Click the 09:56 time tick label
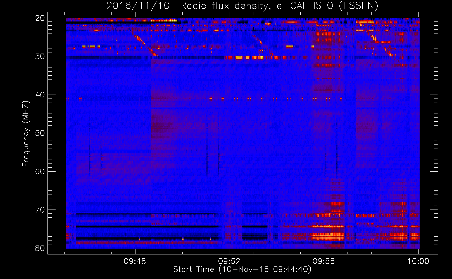This screenshot has height=279, width=452. 324,261
